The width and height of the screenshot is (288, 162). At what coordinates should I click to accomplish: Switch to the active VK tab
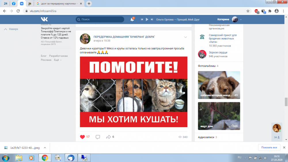[22, 3]
